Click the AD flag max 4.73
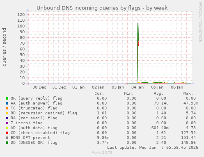Screen dimensions: 204x157 (191, 128)
